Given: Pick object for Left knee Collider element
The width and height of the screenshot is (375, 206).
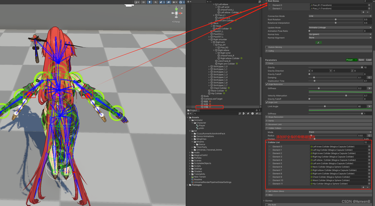Looking at the screenshot, I should [369, 147].
